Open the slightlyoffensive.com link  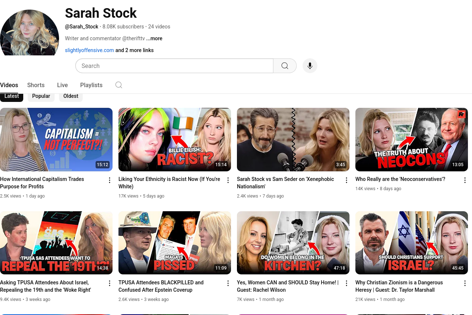(x=89, y=50)
